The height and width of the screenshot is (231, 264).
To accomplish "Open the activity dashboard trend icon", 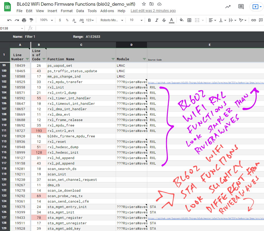I will (228, 7).
